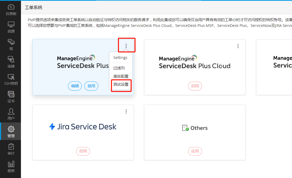Disable ServiceDesk Plus with 禁用 button

coord(91,86)
